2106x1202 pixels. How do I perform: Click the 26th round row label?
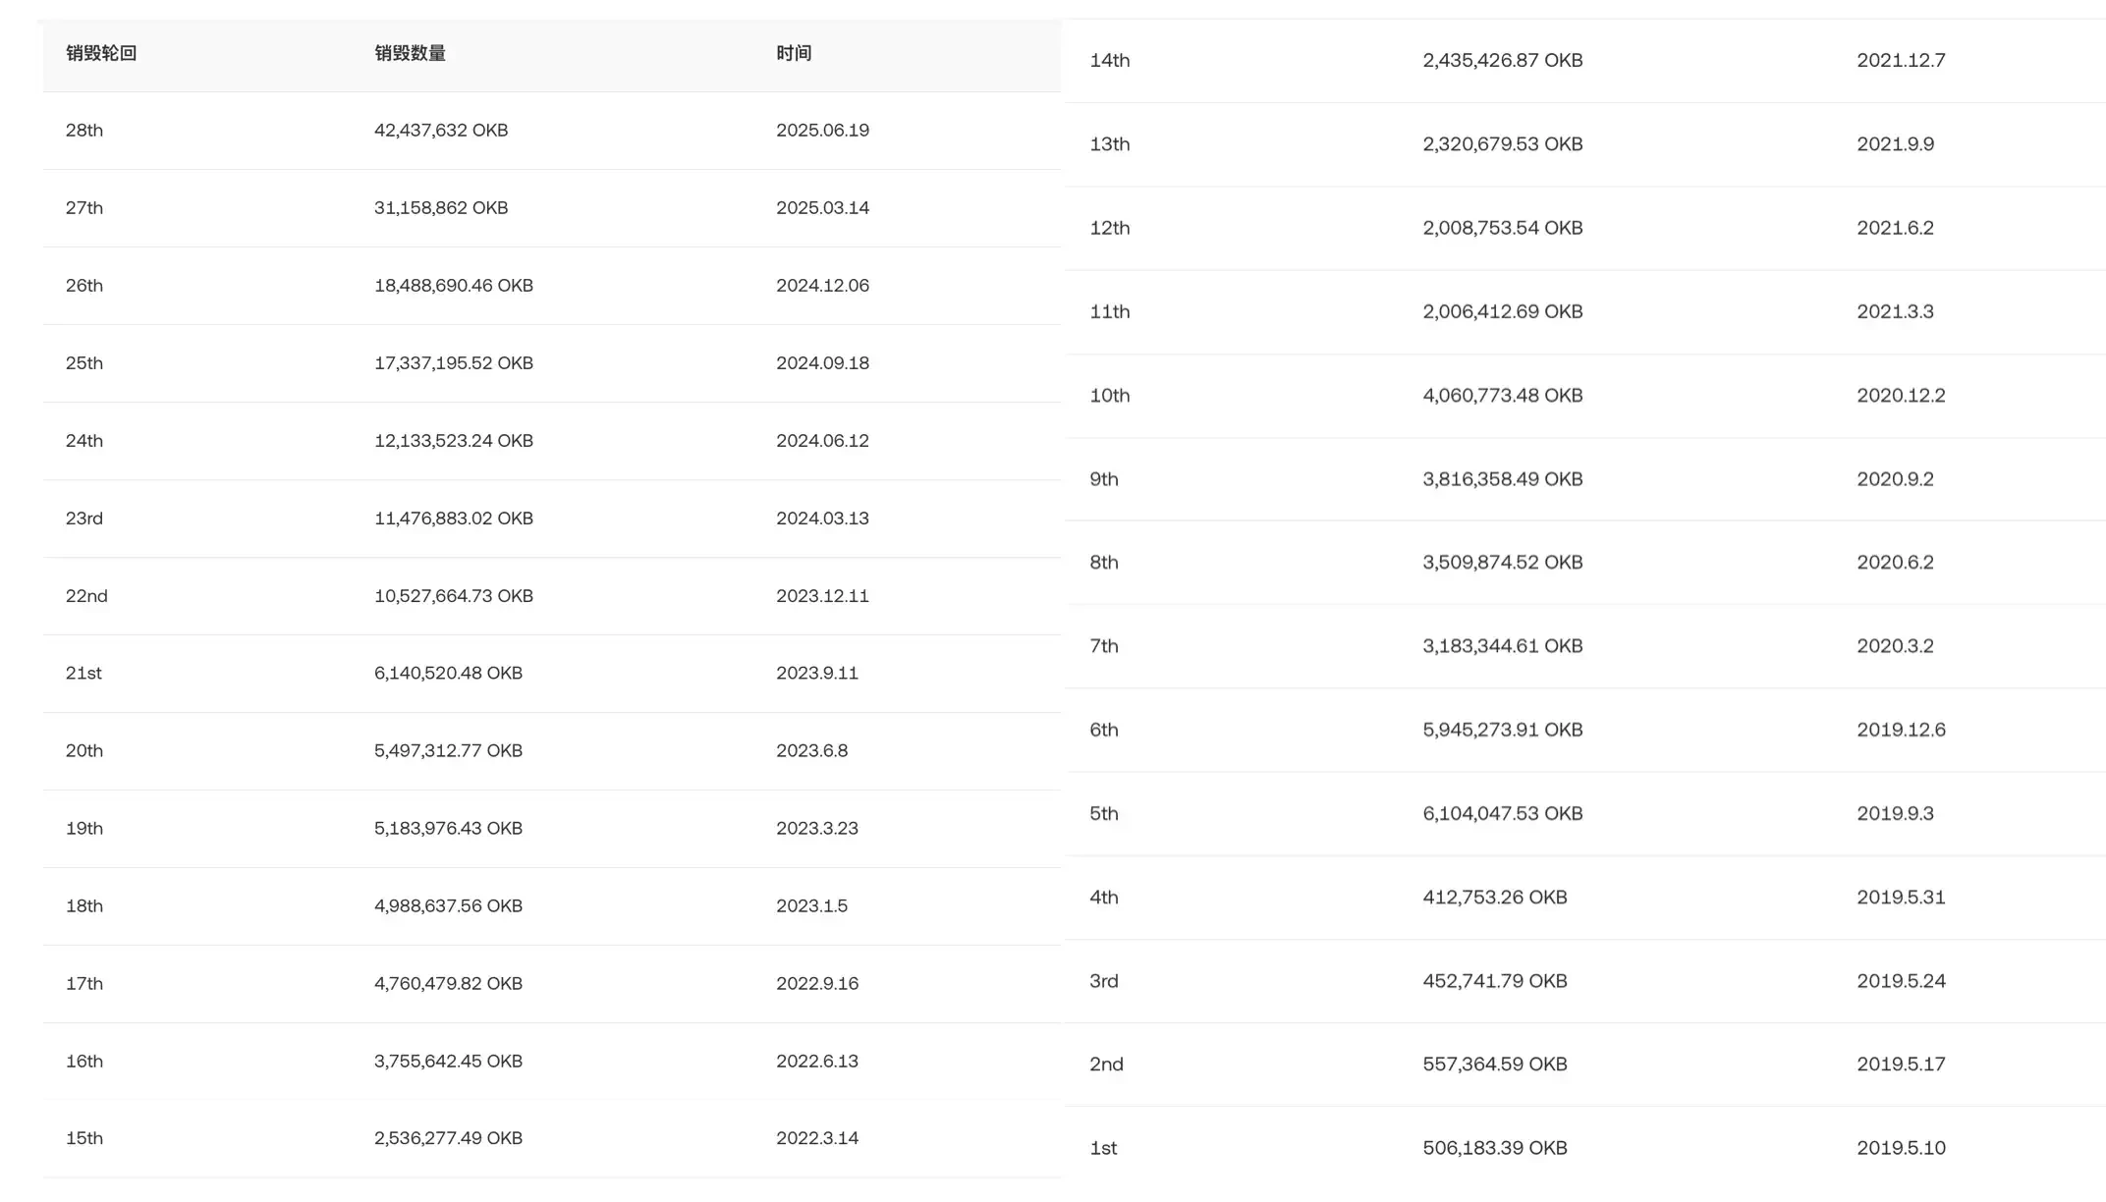tap(84, 286)
